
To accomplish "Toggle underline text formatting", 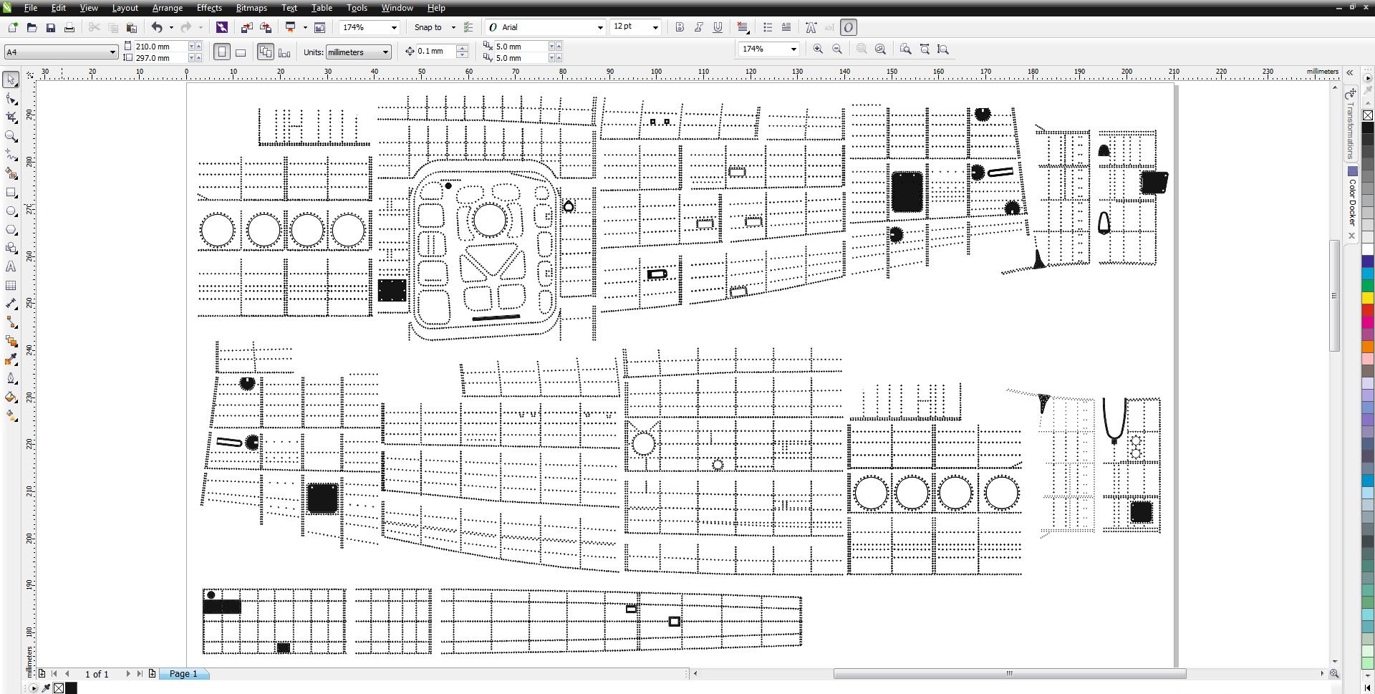I will pyautogui.click(x=718, y=27).
